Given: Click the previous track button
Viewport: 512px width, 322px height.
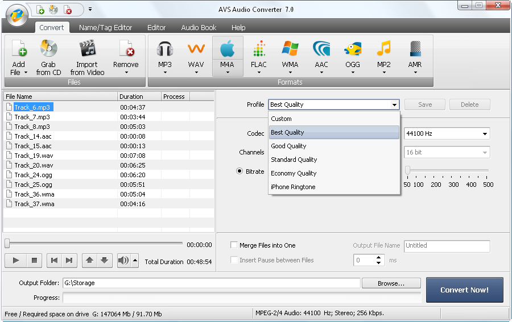Looking at the screenshot, I should [x=55, y=261].
